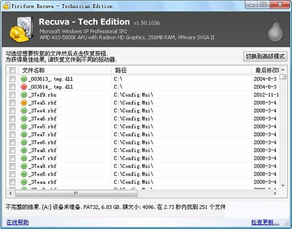Open the 在线帮助 link
Screen dimensions: 292x229
click(x=18, y=222)
